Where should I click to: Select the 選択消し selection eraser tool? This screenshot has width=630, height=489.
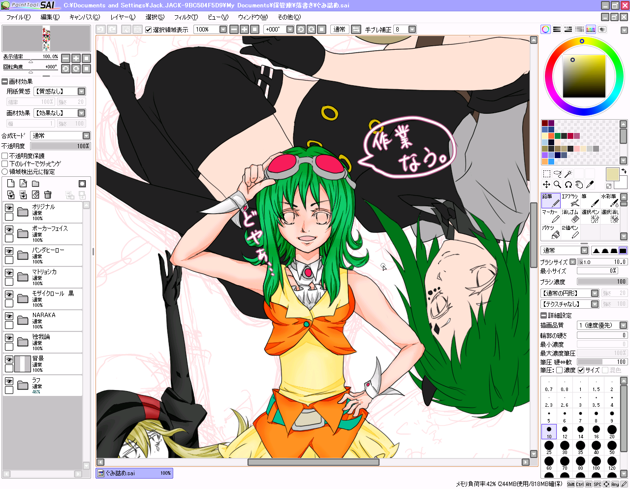click(610, 216)
